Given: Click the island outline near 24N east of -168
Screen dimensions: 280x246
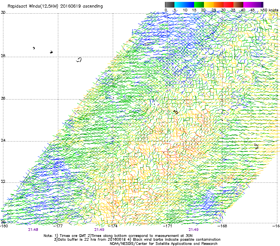Looking at the screenshot, I should click(256, 146).
